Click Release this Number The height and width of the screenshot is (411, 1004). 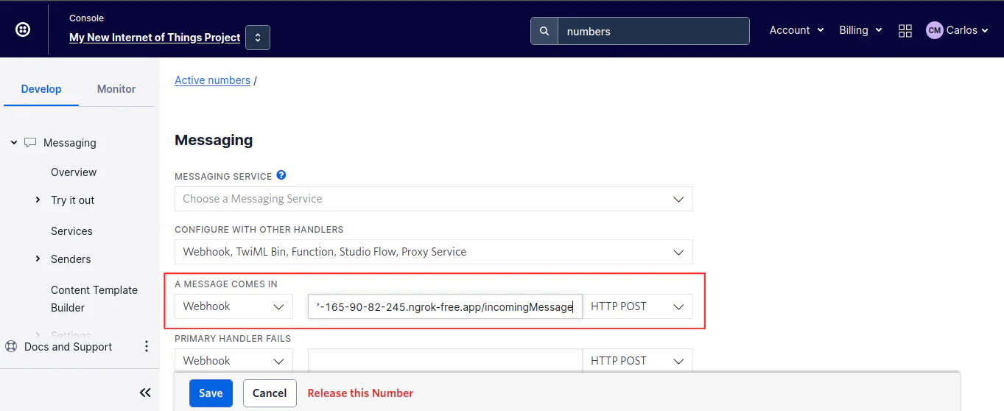click(360, 393)
